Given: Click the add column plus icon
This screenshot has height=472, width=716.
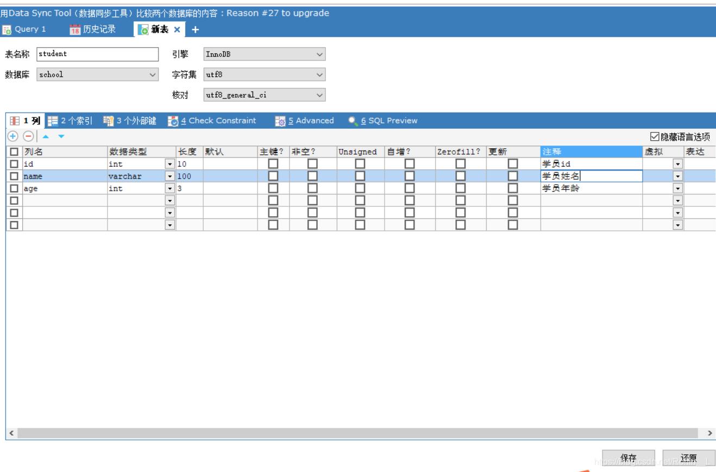Looking at the screenshot, I should pyautogui.click(x=13, y=136).
